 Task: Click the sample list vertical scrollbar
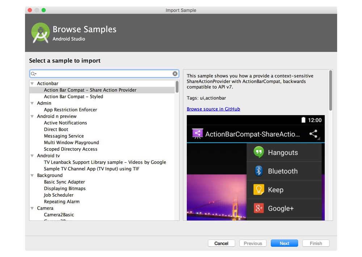[x=177, y=87]
